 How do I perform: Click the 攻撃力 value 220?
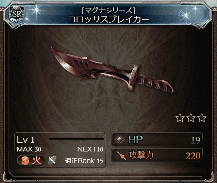point(193,156)
